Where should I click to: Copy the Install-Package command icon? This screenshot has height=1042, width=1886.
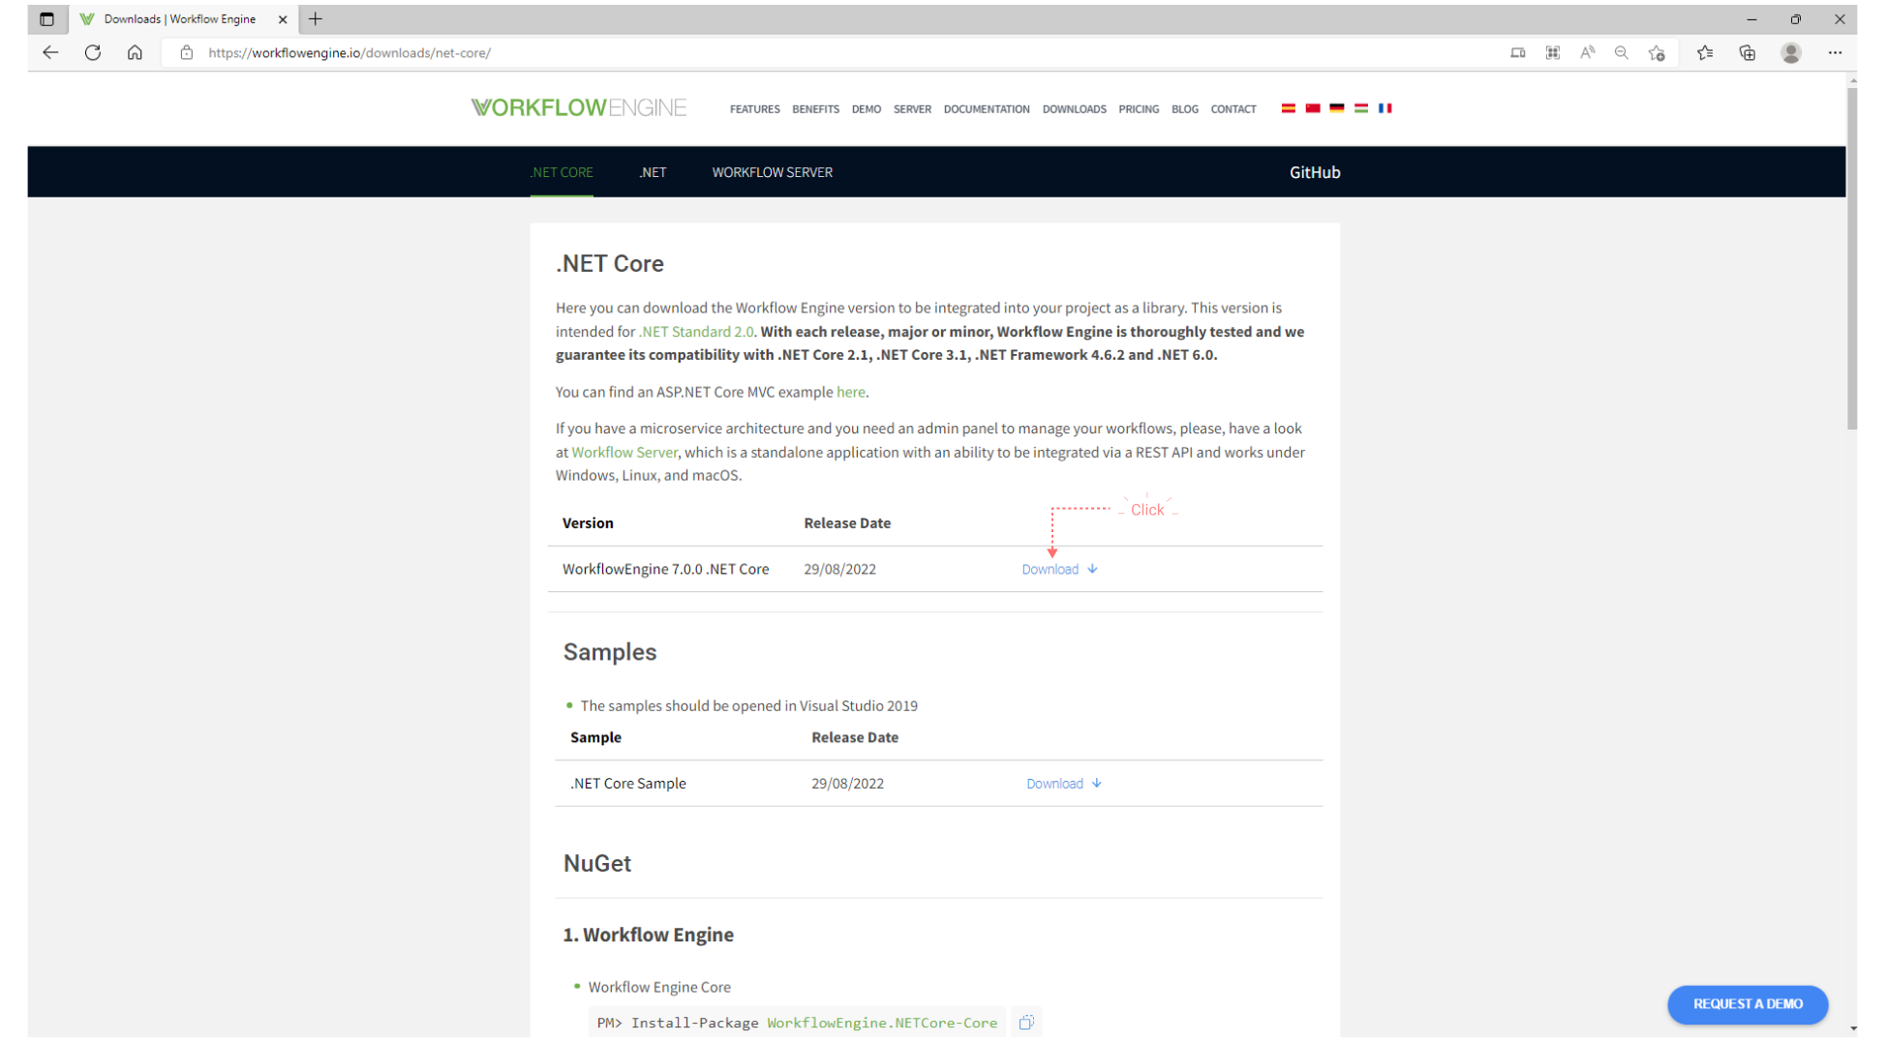[1027, 1022]
